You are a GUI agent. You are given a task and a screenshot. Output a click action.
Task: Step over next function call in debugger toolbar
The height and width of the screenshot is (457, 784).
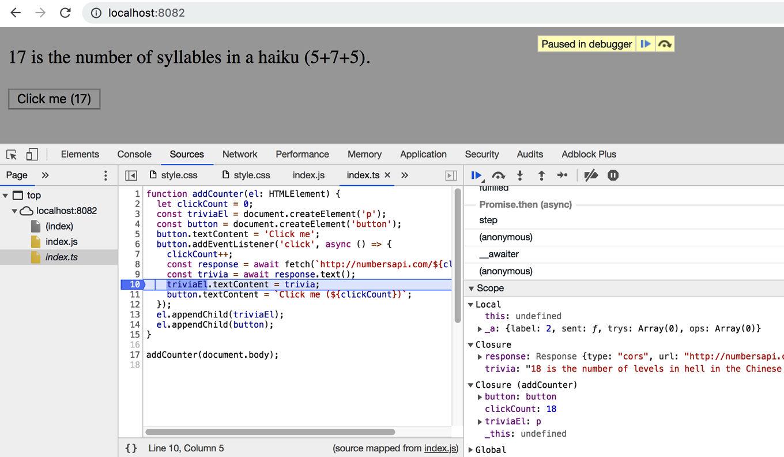coord(499,175)
